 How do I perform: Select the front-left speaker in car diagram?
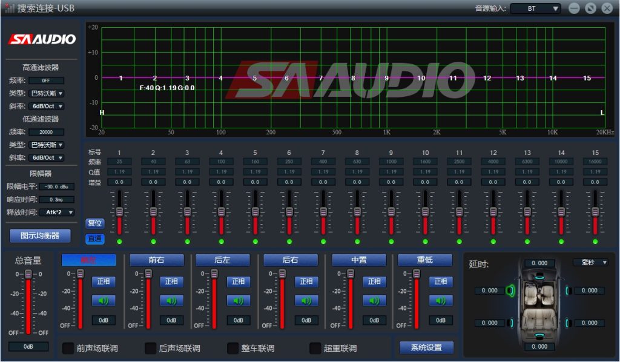click(x=510, y=291)
